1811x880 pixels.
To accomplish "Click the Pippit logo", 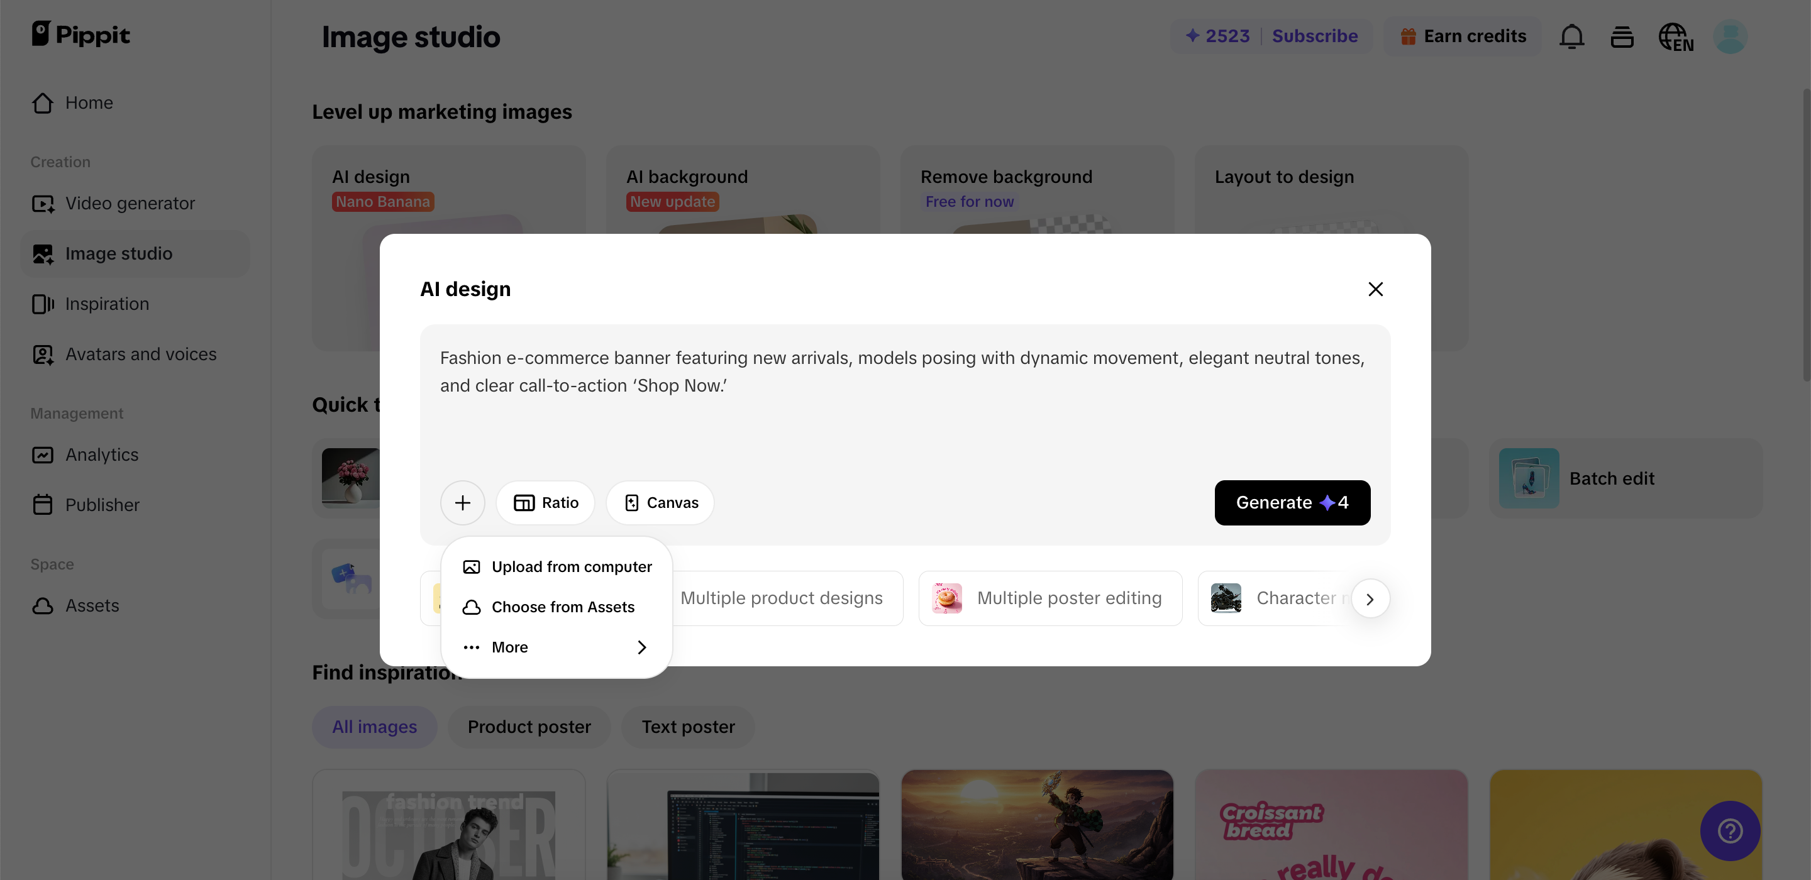I will pos(81,34).
